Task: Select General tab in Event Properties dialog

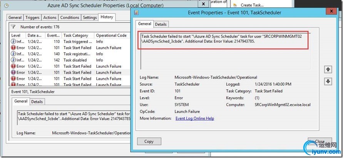Action: 145,24
